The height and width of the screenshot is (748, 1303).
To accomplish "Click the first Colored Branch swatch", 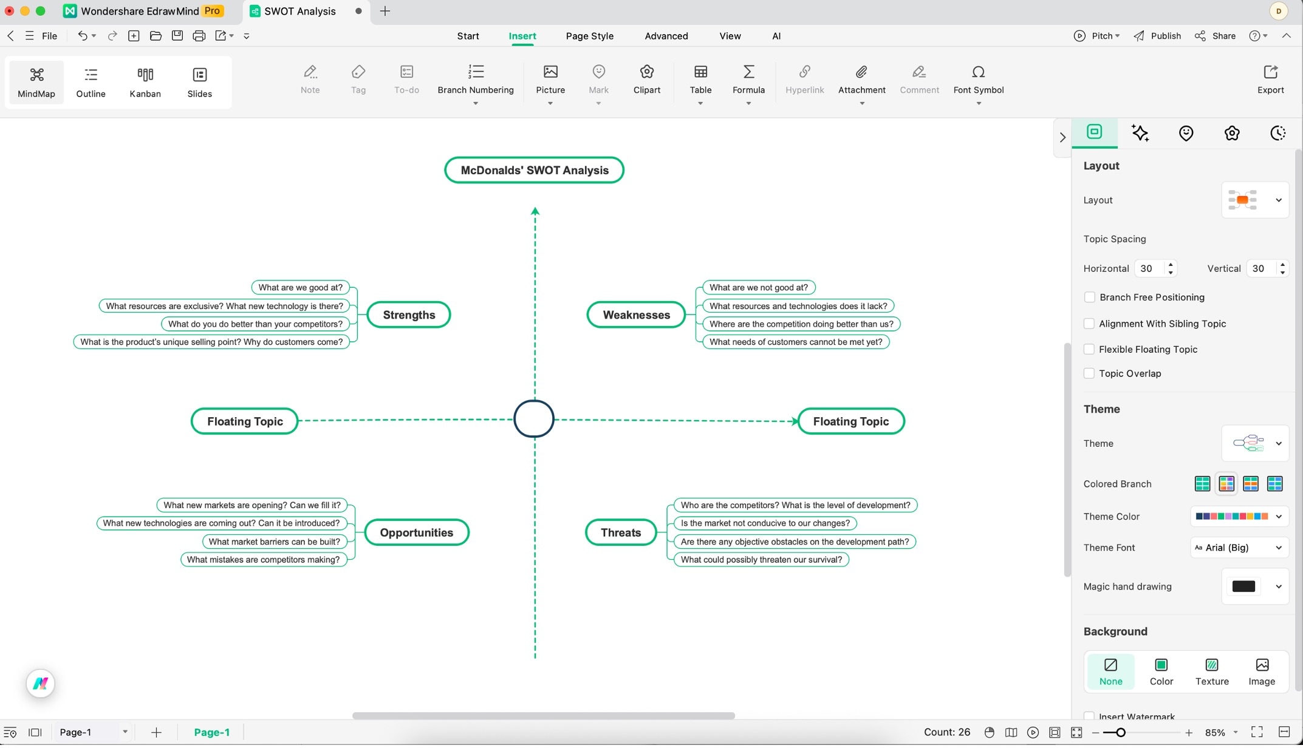I will click(x=1202, y=484).
